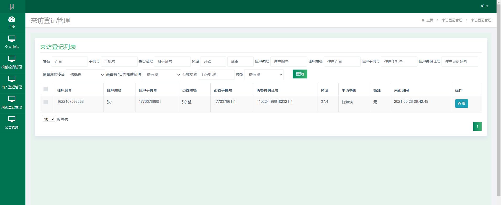Click the 来访登记列表 panel title
The width and height of the screenshot is (501, 205).
click(x=58, y=47)
